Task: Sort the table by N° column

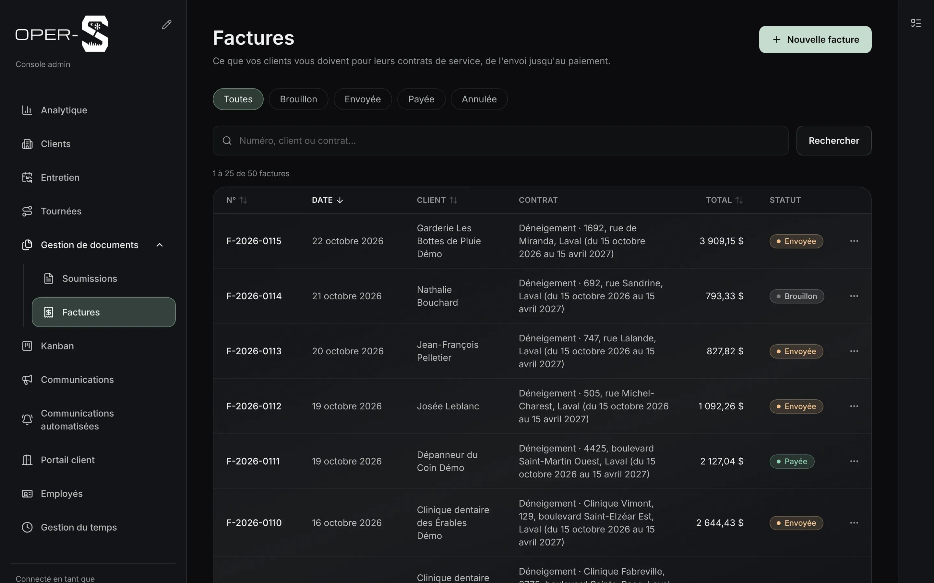Action: click(237, 200)
